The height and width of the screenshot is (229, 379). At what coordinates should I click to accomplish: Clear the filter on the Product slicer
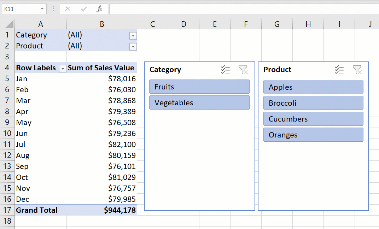[x=357, y=70]
